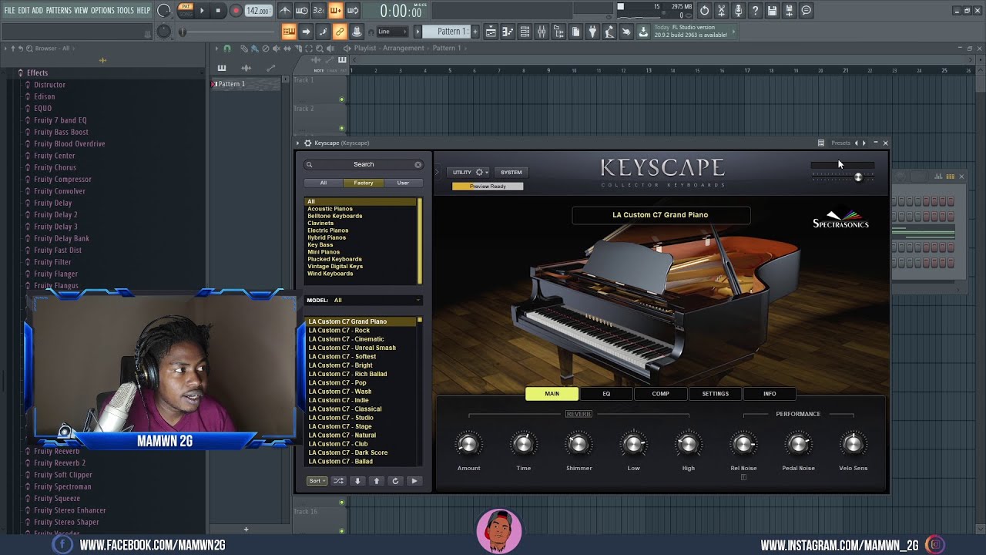This screenshot has height=555, width=986.
Task: Switch to SONG mode
Action: coord(186,15)
